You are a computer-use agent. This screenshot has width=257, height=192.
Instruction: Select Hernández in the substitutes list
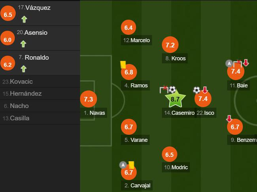pyautogui.click(x=22, y=94)
